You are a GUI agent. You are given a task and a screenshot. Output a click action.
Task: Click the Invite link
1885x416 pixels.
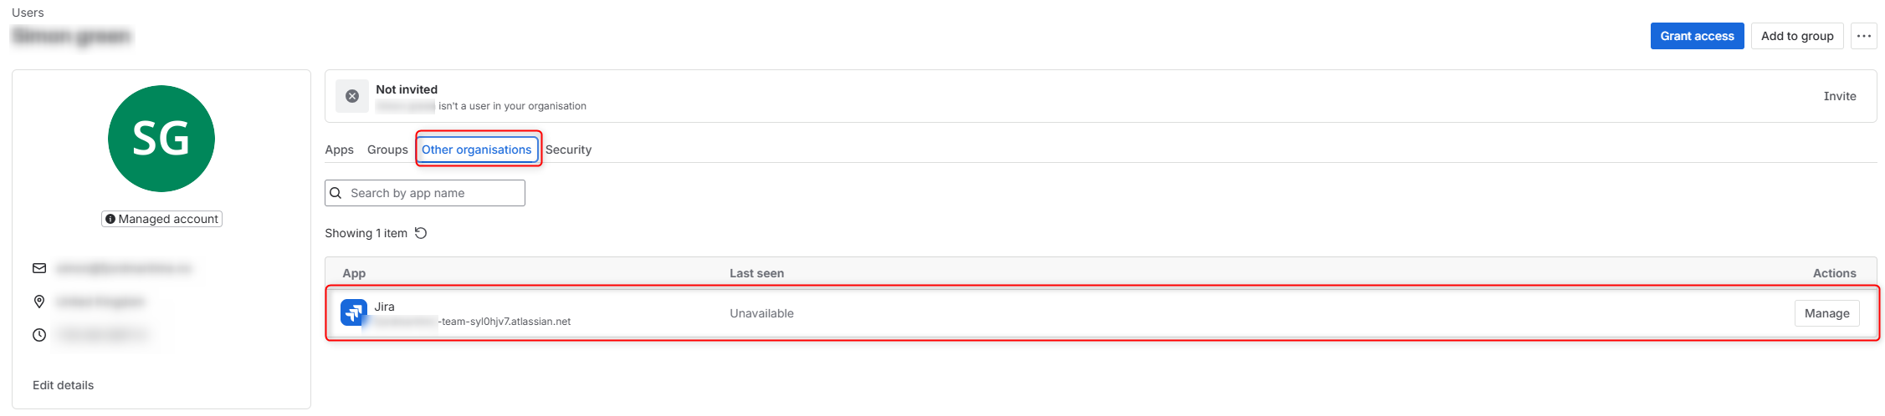1840,96
